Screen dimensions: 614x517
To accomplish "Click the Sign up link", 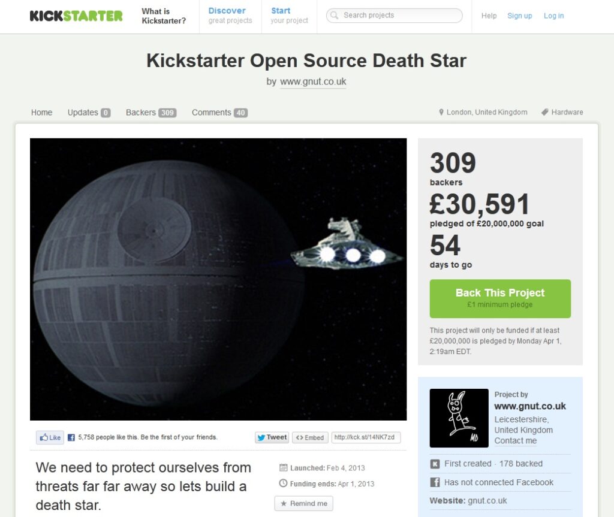I will [x=520, y=16].
